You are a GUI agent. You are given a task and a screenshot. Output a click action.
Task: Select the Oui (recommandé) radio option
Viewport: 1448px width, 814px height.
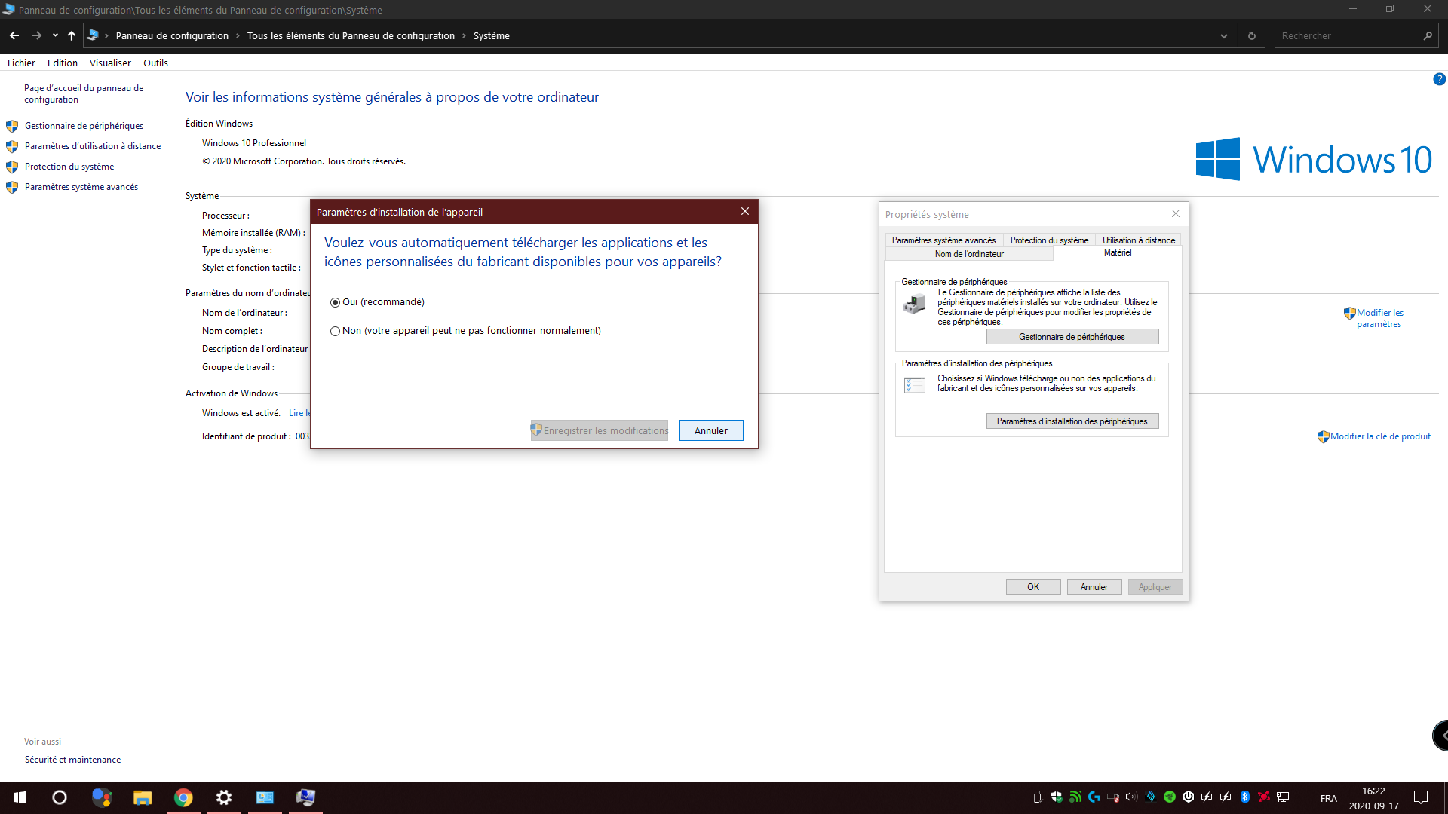pyautogui.click(x=336, y=302)
